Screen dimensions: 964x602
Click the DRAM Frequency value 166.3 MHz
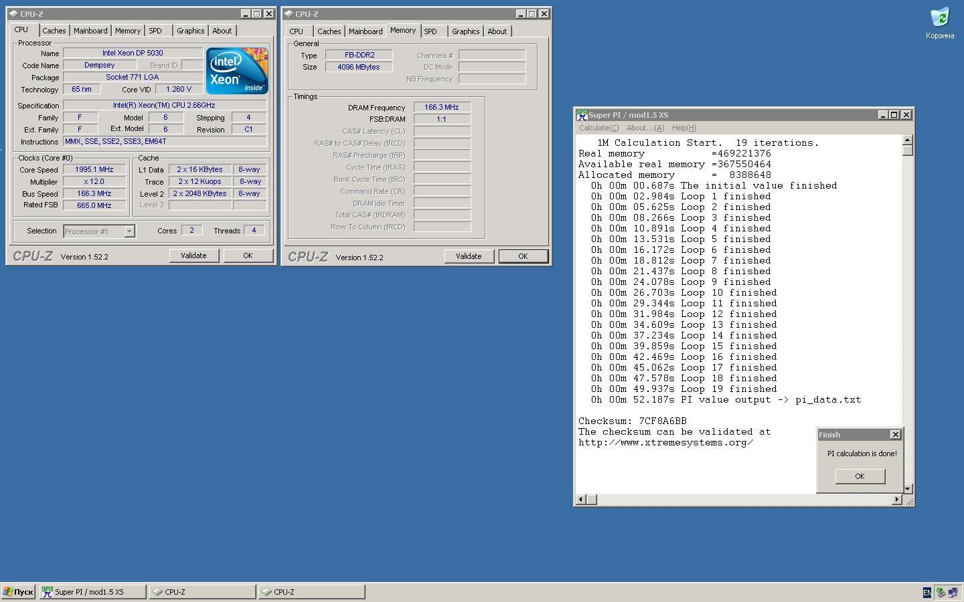click(442, 107)
